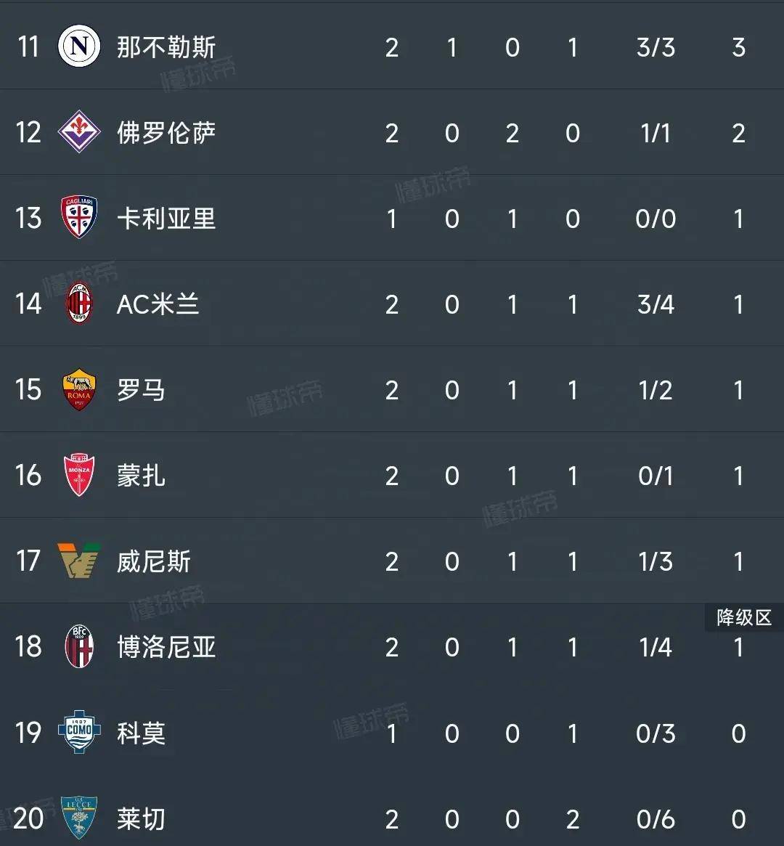Select the 博洛尼亚 team name
The height and width of the screenshot is (846, 784).
coord(166,647)
